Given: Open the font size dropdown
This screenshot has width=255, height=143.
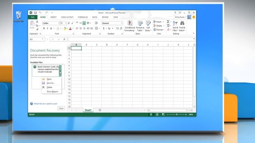Looking at the screenshot, I should click(x=66, y=23).
